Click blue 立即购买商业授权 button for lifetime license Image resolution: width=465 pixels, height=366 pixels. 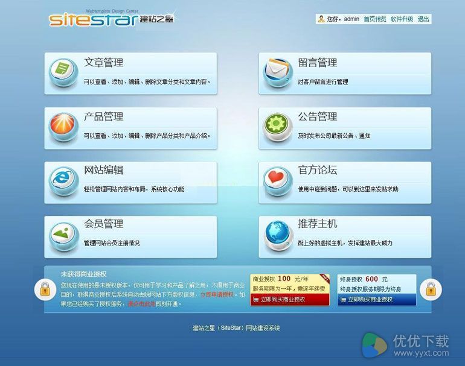(377, 300)
